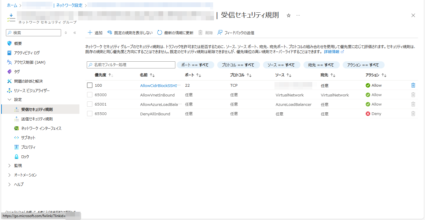Click the 追加 plus icon in toolbar
425x220 pixels.
point(90,33)
